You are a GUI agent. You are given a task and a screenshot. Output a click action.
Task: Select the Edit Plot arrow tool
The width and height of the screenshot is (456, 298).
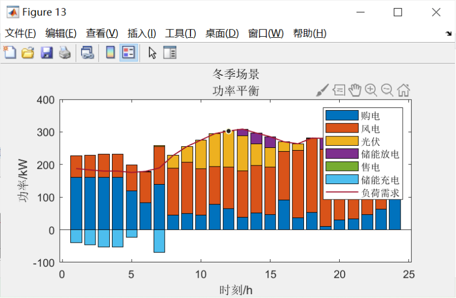coord(152,53)
